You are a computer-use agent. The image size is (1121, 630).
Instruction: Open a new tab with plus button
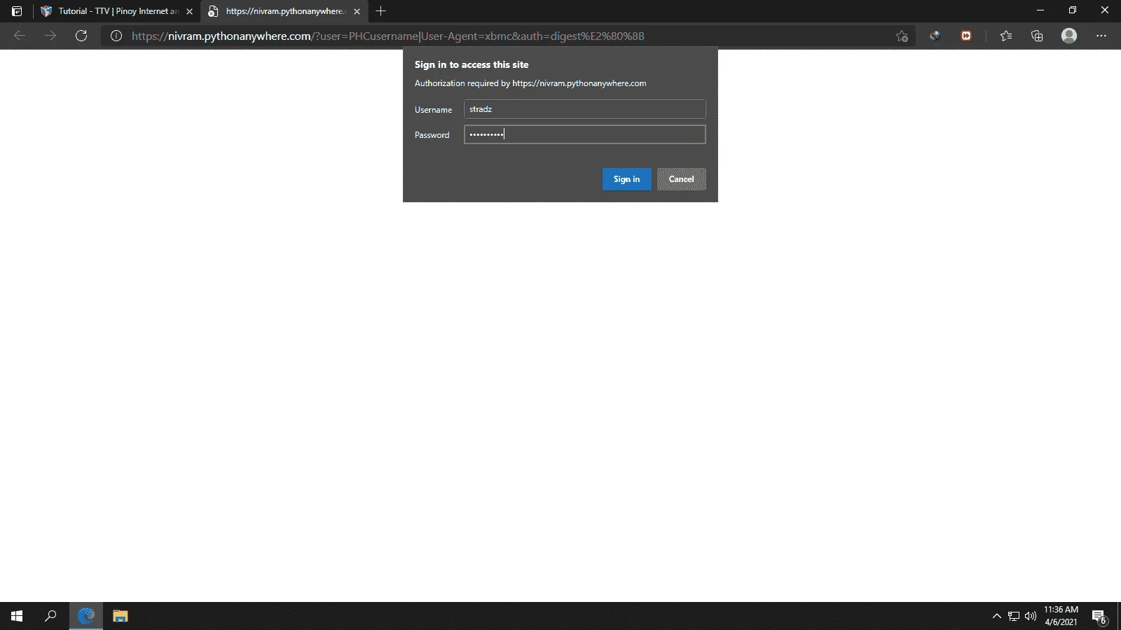tap(381, 11)
